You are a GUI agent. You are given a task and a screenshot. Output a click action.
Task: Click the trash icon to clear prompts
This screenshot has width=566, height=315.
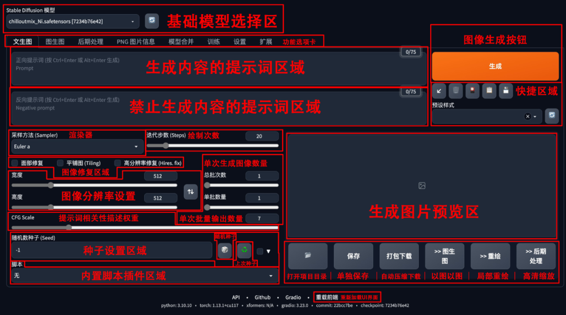click(455, 91)
